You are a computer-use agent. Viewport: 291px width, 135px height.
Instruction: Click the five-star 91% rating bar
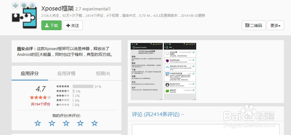[x=83, y=86]
